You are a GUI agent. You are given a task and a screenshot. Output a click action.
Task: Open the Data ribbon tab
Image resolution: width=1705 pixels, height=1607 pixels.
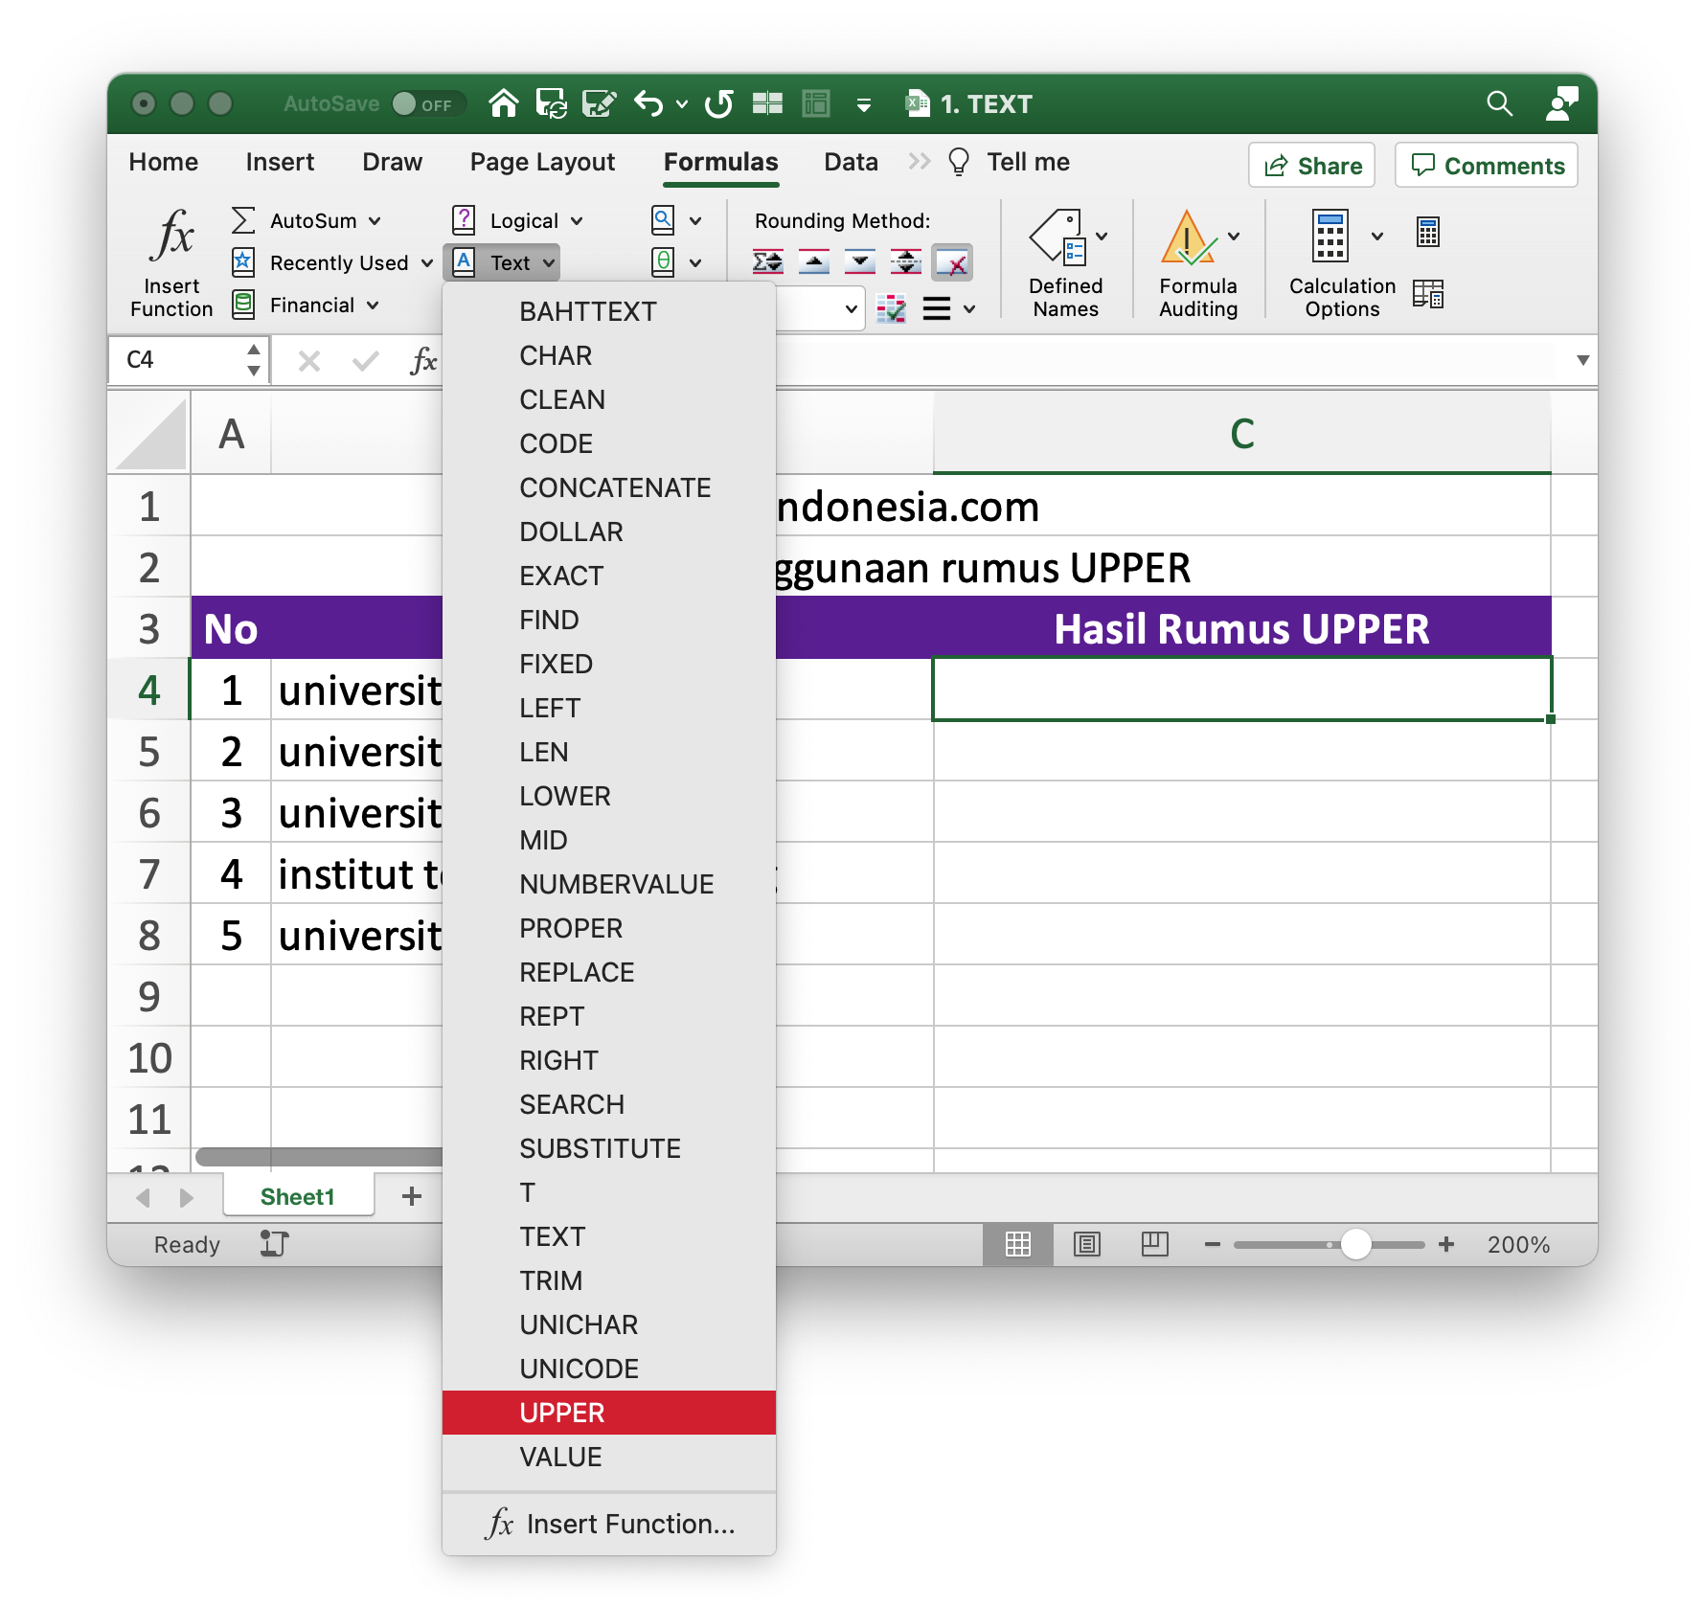[x=850, y=162]
